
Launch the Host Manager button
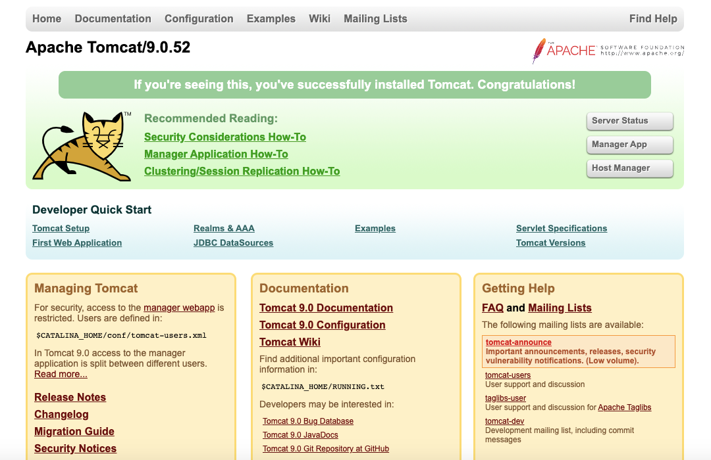630,168
